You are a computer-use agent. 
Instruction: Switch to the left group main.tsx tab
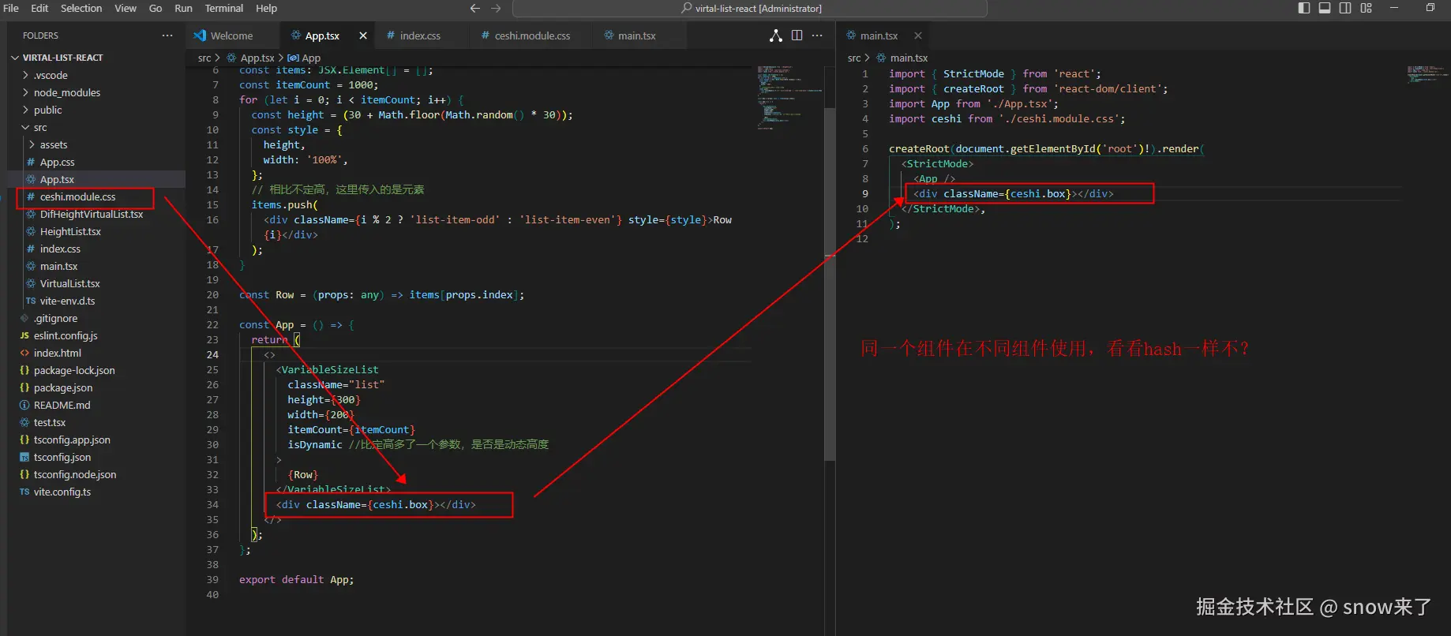636,36
